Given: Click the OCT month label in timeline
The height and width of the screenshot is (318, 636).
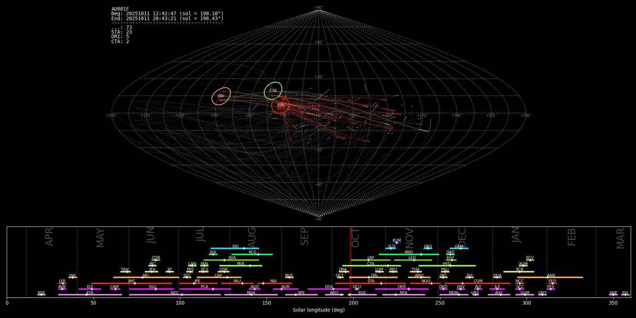Looking at the screenshot, I should (x=355, y=237).
